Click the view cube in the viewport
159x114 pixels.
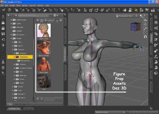pos(136,27)
